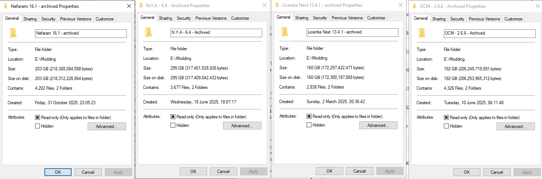Image resolution: width=542 pixels, height=179 pixels.
Task: Toggle the Read-only checkbox in the Licentia Next properties
Action: tap(309, 116)
